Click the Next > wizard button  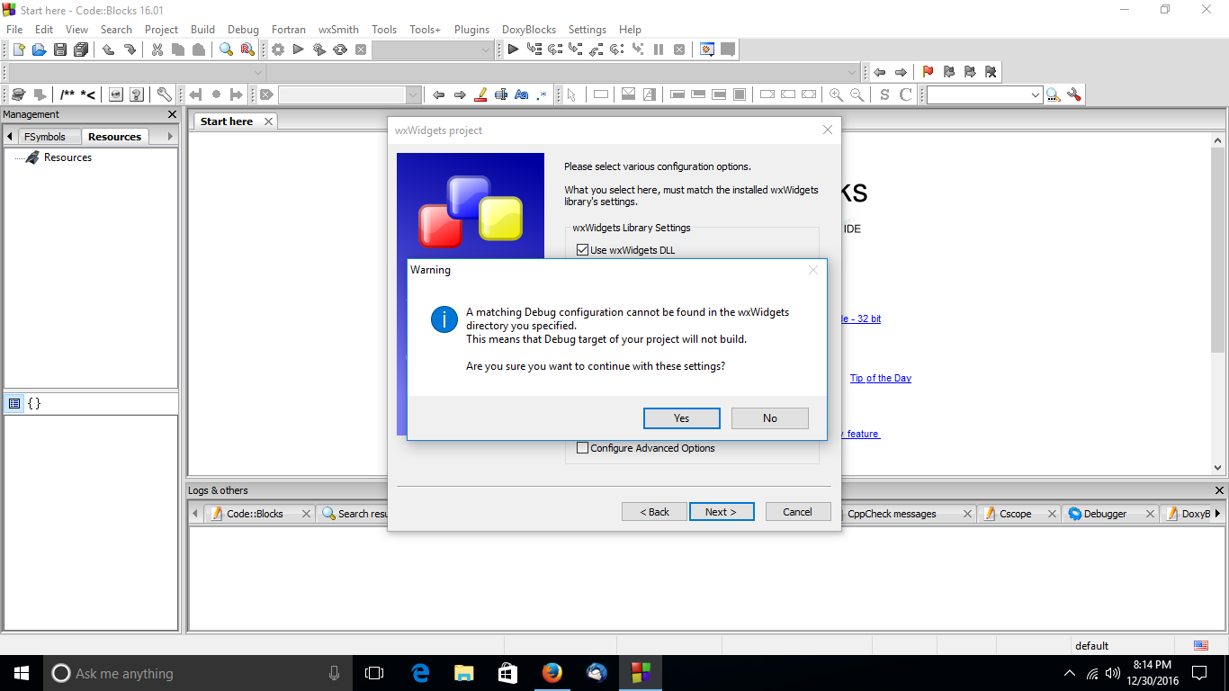(722, 512)
